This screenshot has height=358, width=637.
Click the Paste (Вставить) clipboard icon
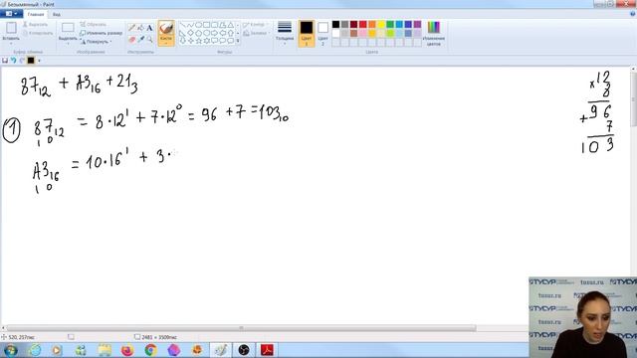tap(11, 29)
